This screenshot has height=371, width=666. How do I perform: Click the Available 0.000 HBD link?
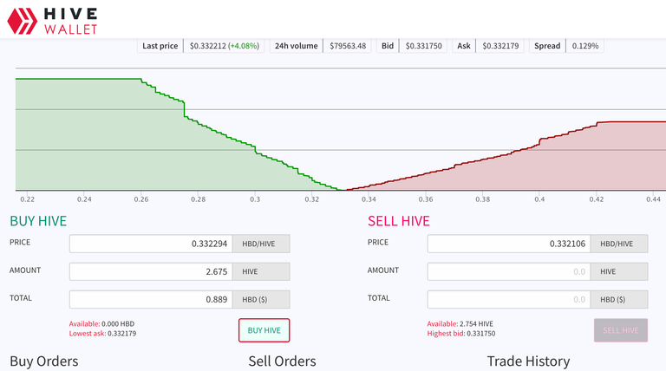tap(102, 324)
